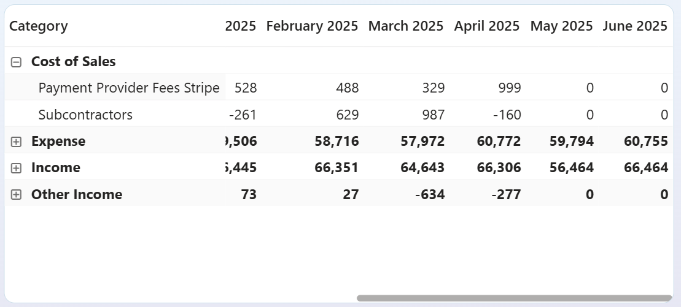The height and width of the screenshot is (307, 681).
Task: Click the Expense February value 58,716
Action: 337,142
